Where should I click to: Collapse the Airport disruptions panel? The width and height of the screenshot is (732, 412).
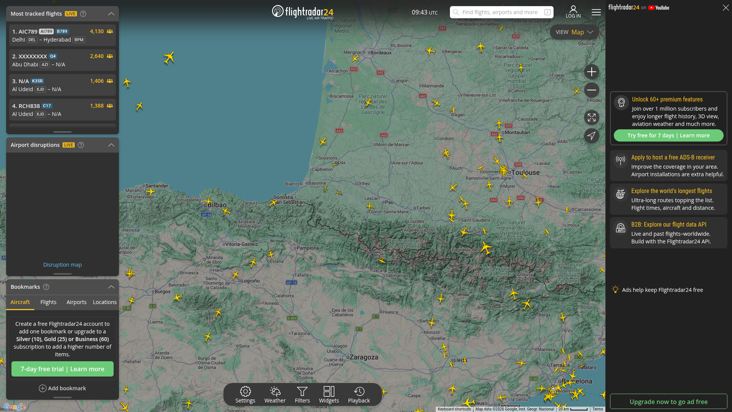tap(111, 145)
